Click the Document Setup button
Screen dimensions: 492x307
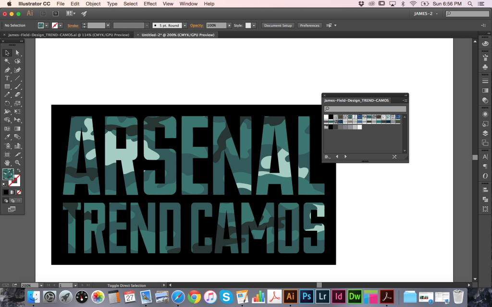click(x=278, y=25)
